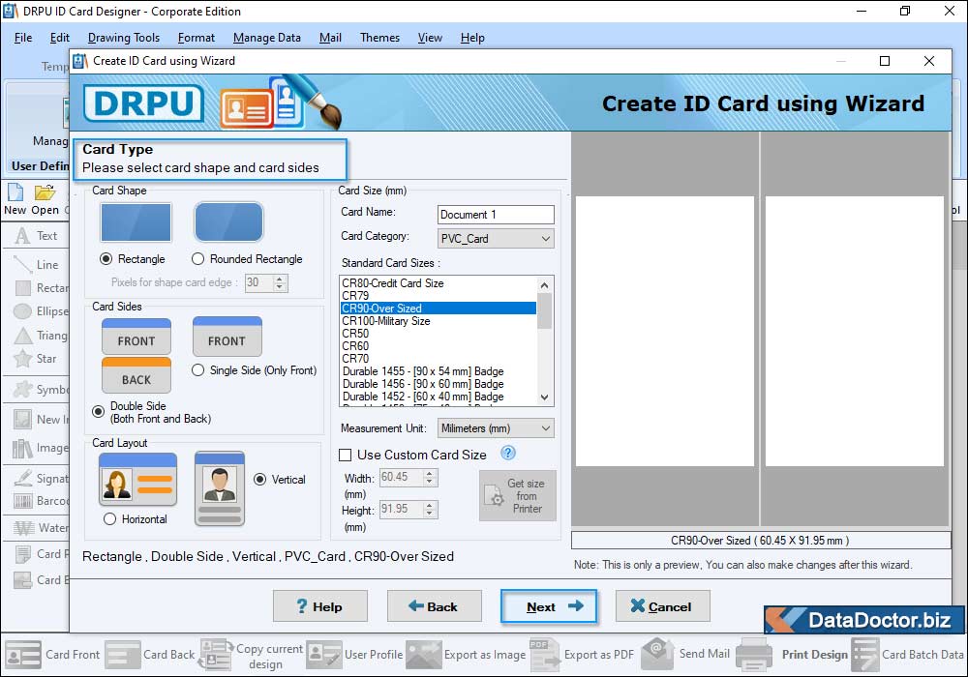
Task: Click Copy current design icon
Action: 216,655
